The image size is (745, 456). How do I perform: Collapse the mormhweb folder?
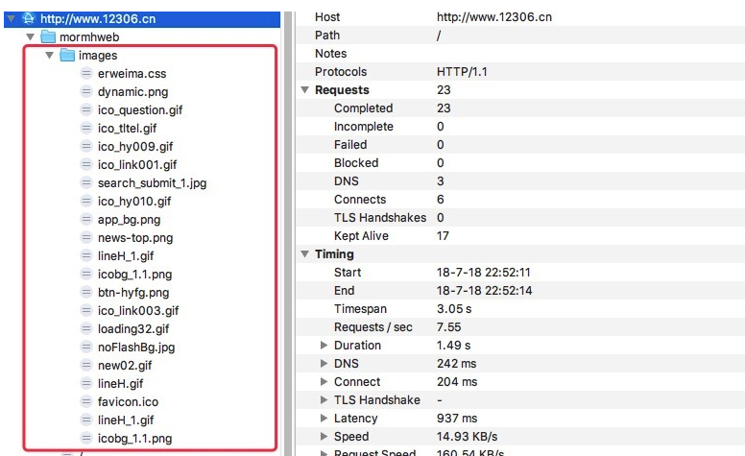point(31,36)
